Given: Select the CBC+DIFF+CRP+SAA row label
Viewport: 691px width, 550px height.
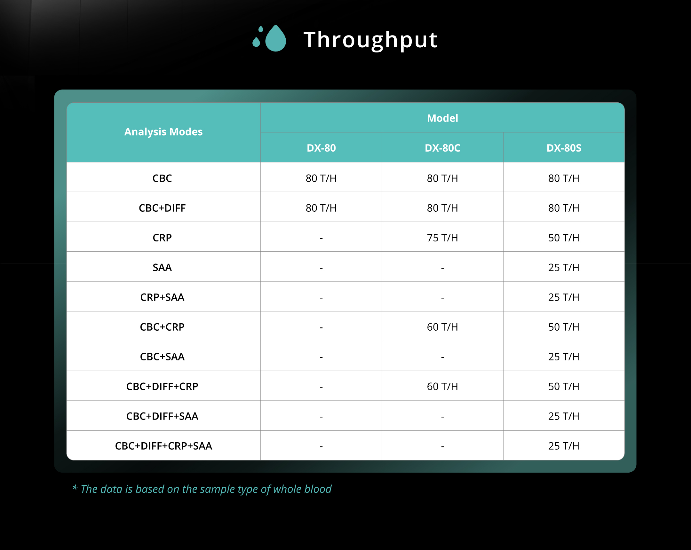Looking at the screenshot, I should coord(163,446).
